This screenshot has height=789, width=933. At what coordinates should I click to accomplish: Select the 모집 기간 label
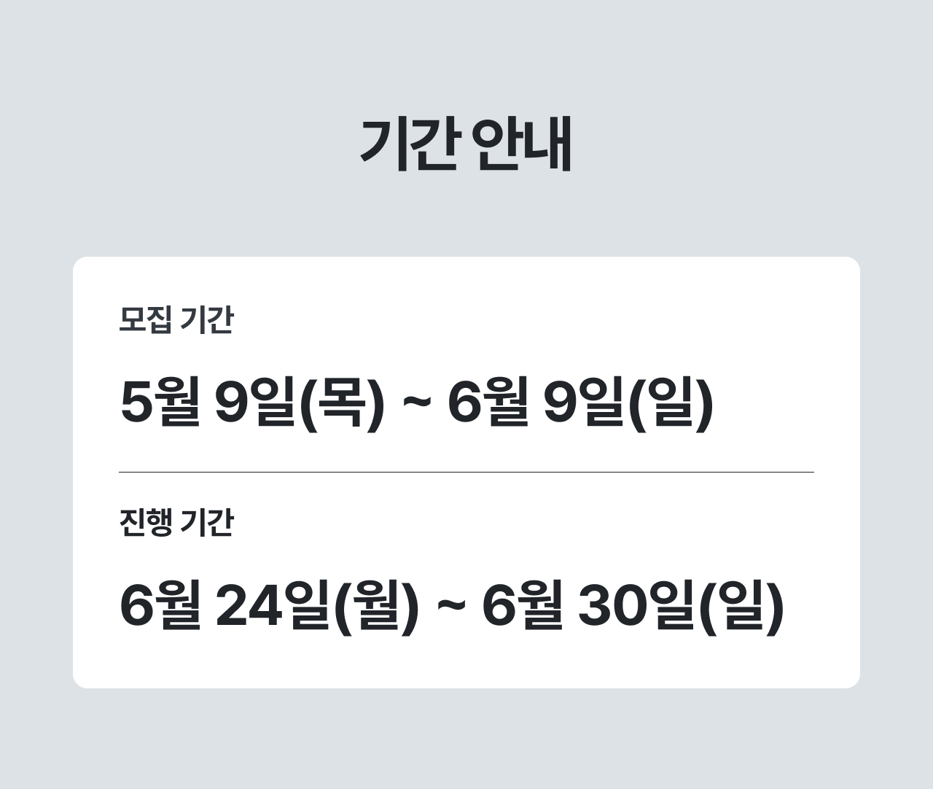click(176, 319)
